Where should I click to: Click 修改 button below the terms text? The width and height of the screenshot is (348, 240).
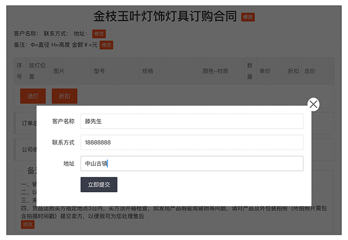point(28,224)
